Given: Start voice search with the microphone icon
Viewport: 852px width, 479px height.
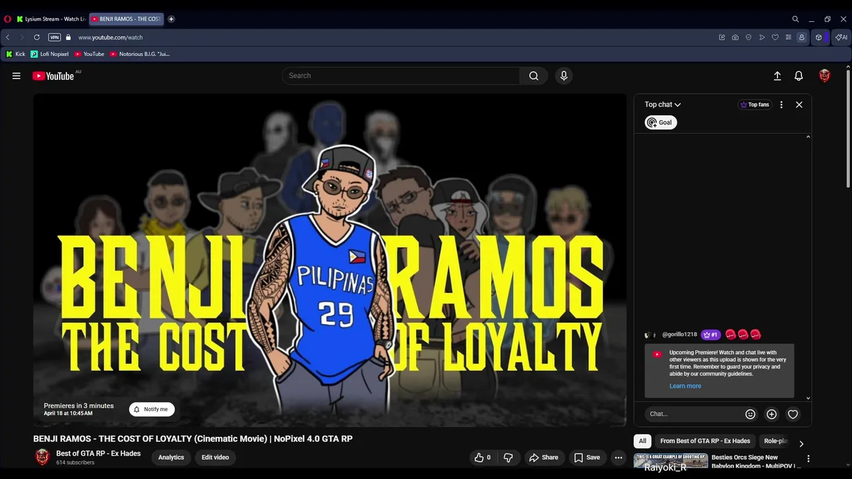Looking at the screenshot, I should (564, 76).
